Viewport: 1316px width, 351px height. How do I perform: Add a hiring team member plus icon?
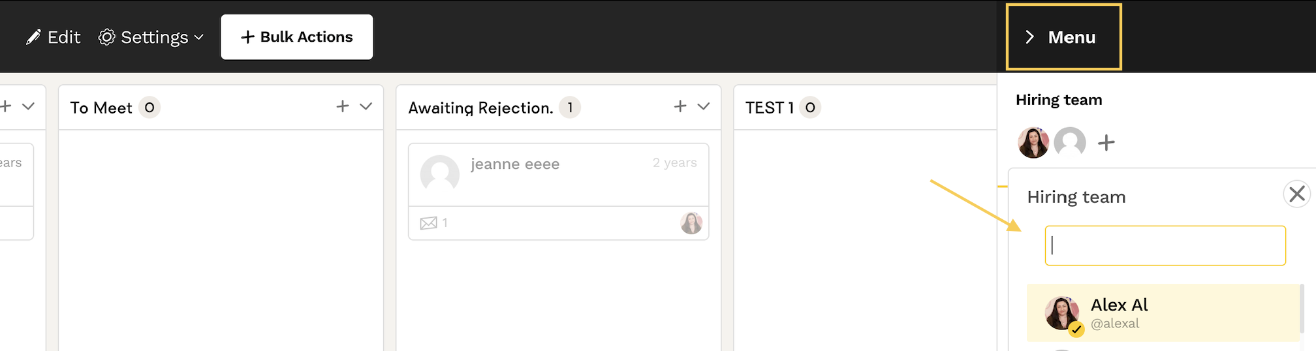coord(1106,142)
